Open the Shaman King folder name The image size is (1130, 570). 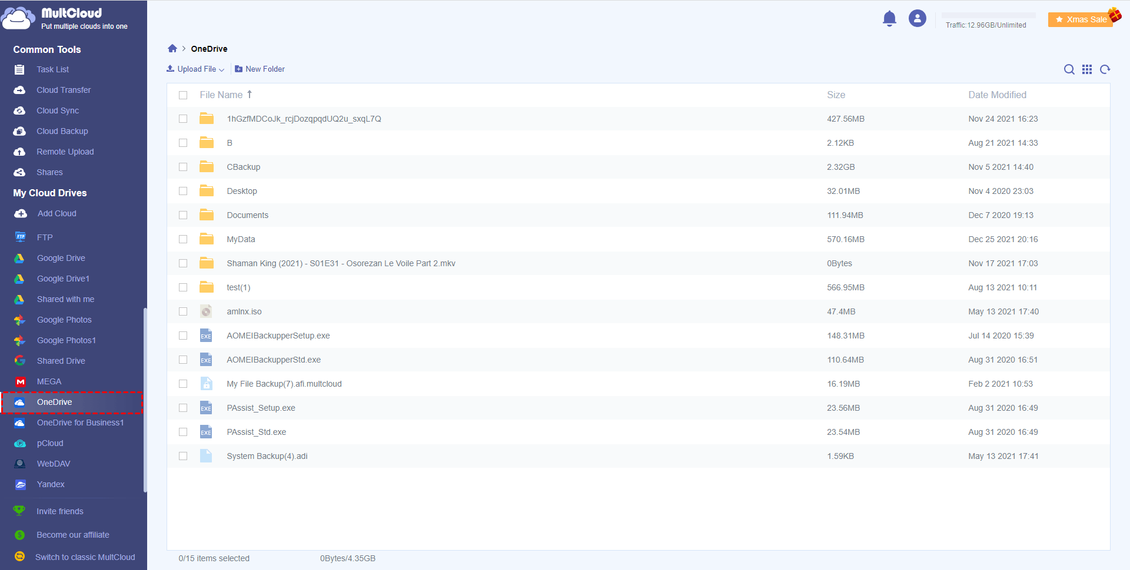tap(341, 263)
